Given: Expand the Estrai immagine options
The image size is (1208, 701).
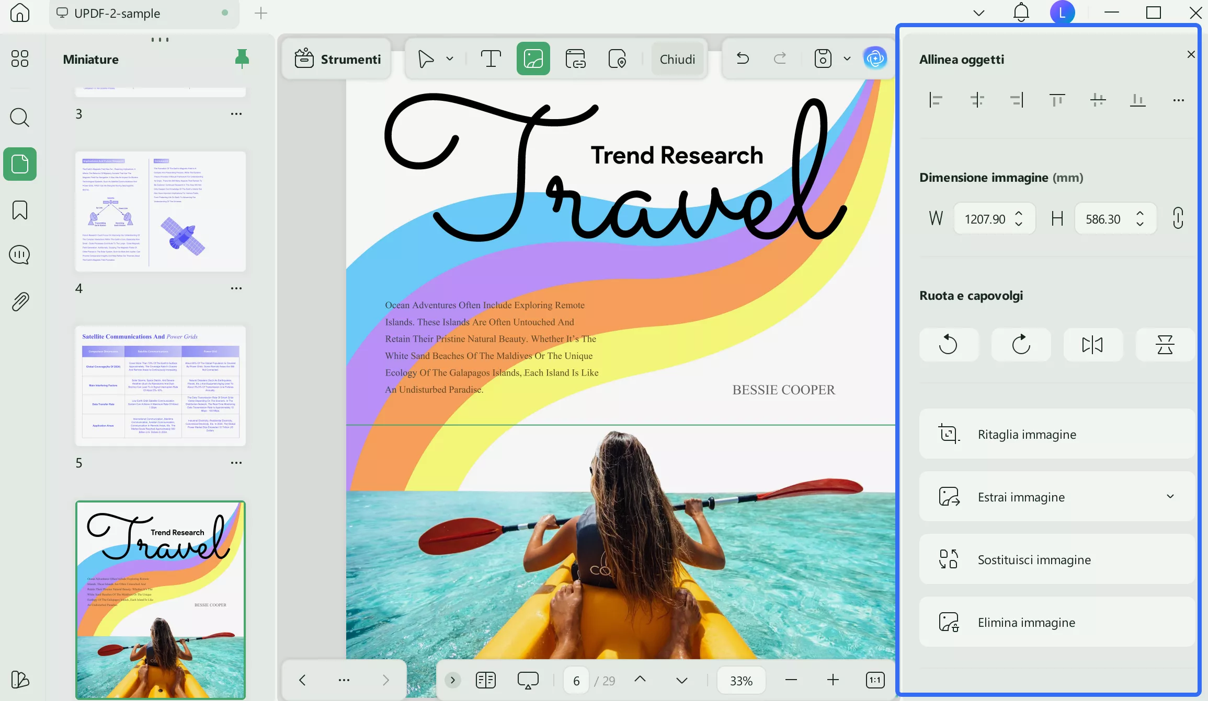Looking at the screenshot, I should click(1170, 496).
